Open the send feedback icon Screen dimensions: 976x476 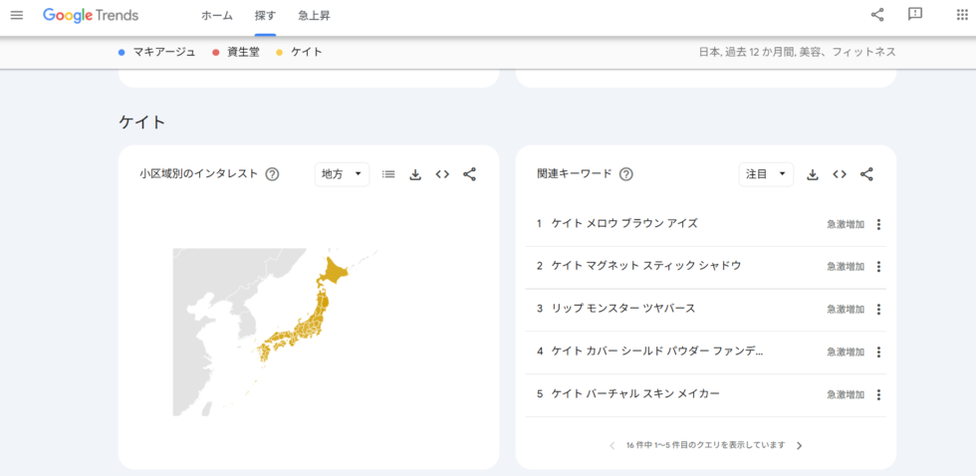coord(914,15)
